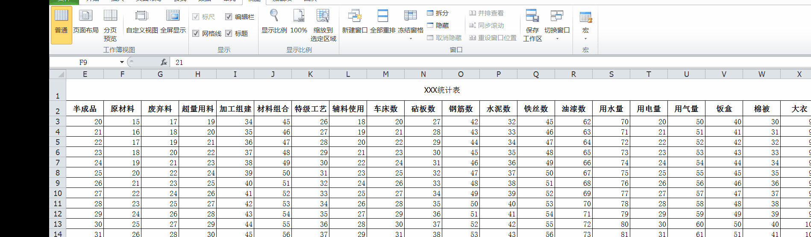Image resolution: width=811 pixels, height=237 pixels.
Task: Select column W header
Action: point(762,74)
